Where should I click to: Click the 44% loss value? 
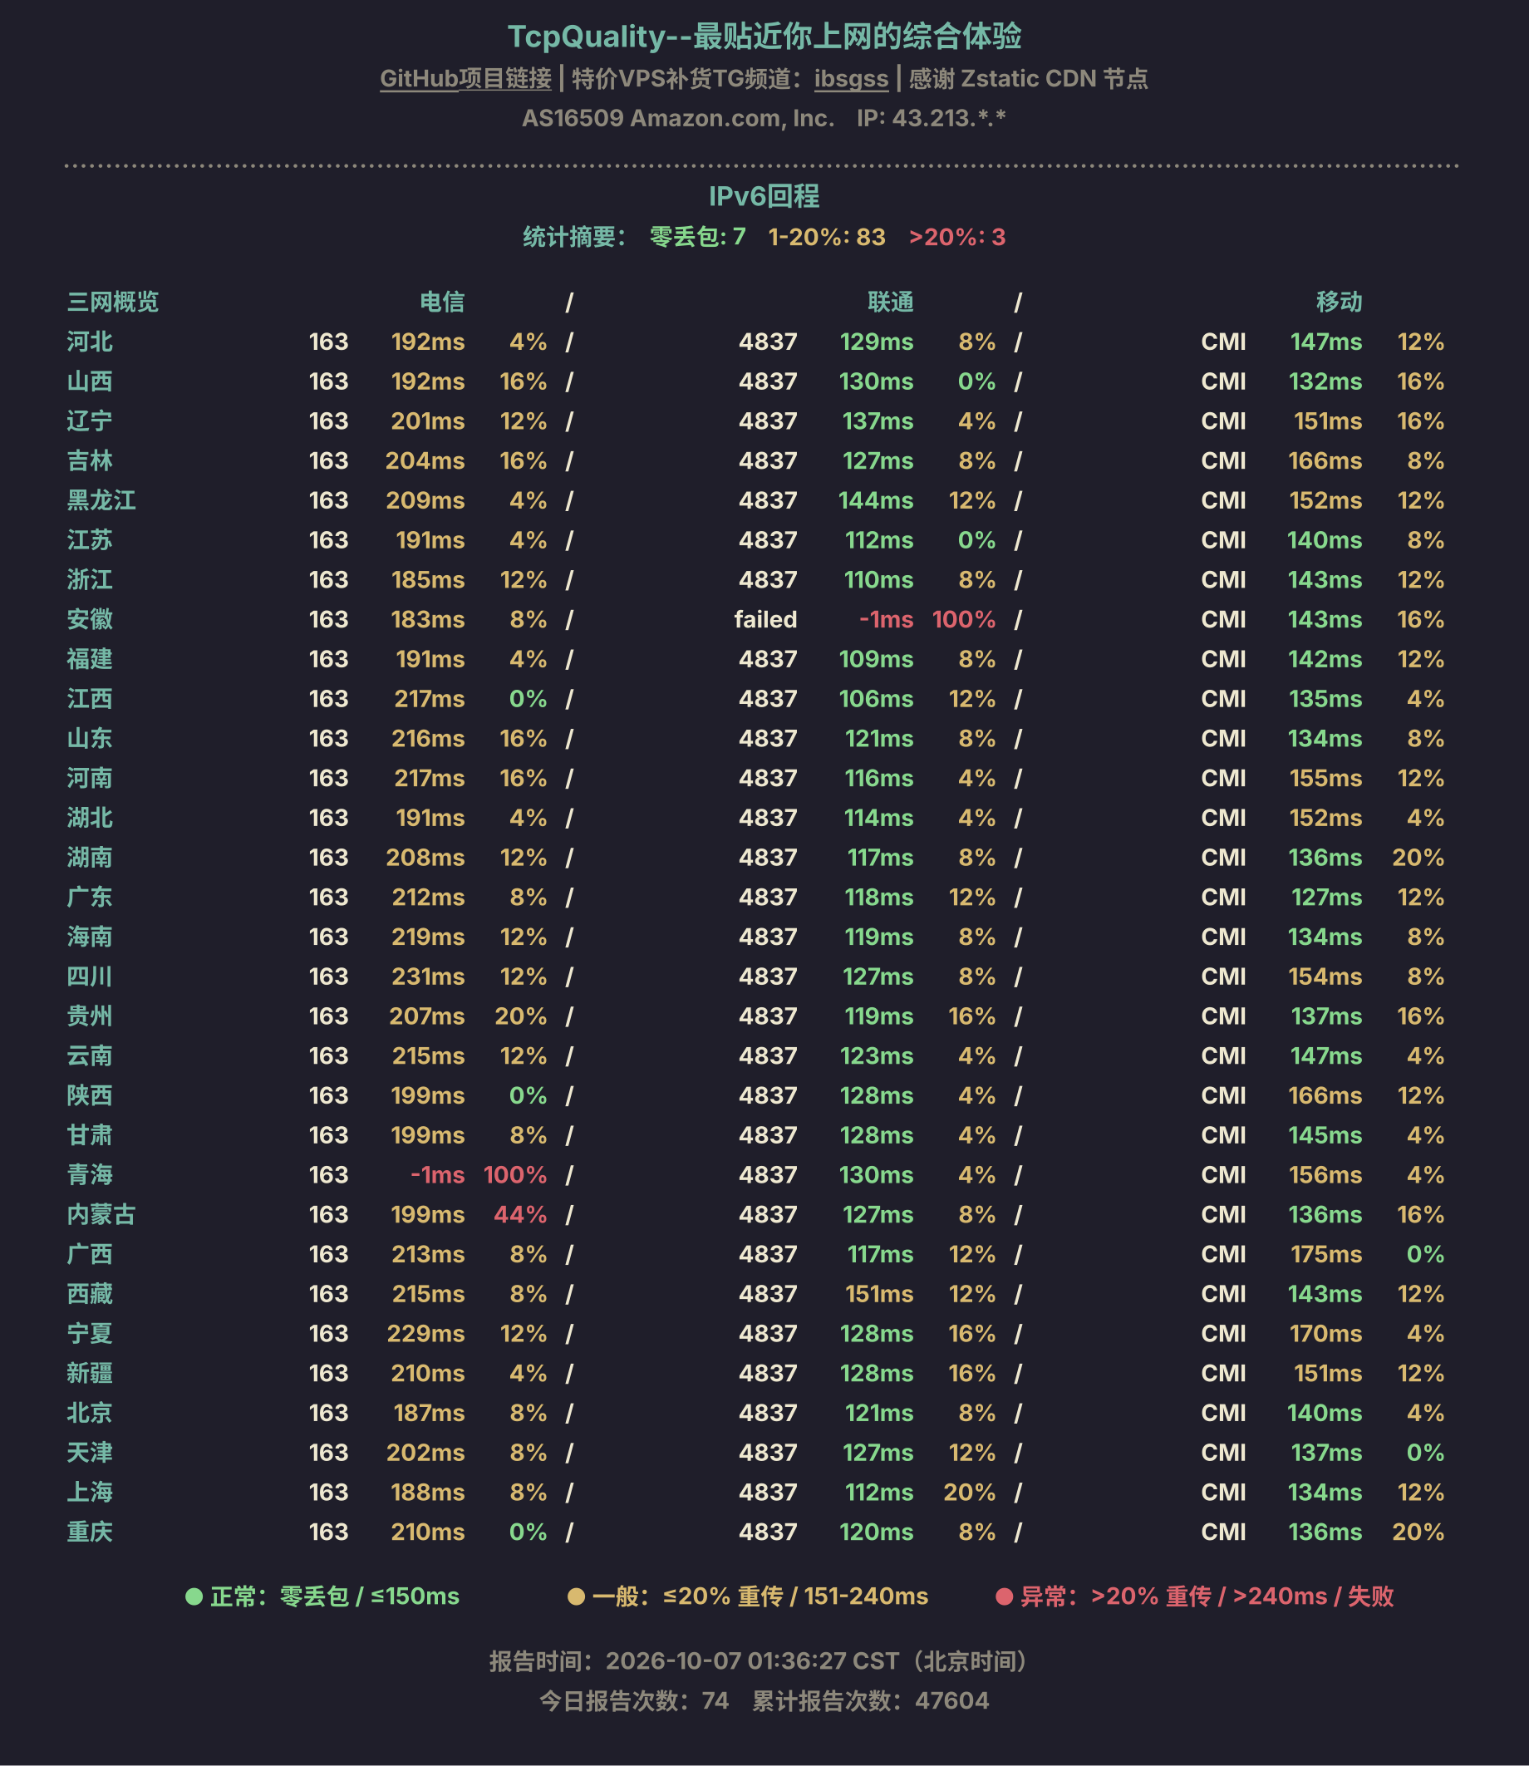520,1215
